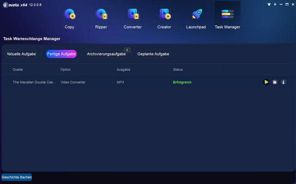Play the converted MP3 file
Screen dimensions: 296x184
[x=266, y=82]
